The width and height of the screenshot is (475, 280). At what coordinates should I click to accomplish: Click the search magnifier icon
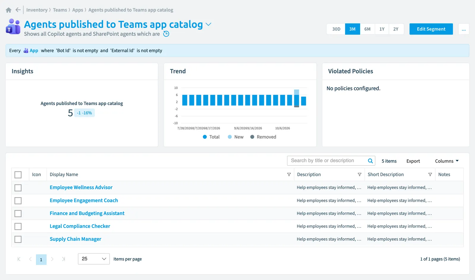370,161
